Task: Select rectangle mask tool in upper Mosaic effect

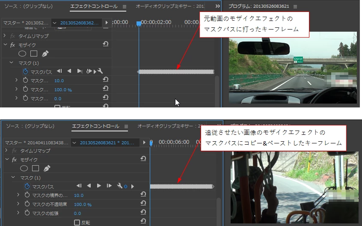Action: [x=34, y=54]
